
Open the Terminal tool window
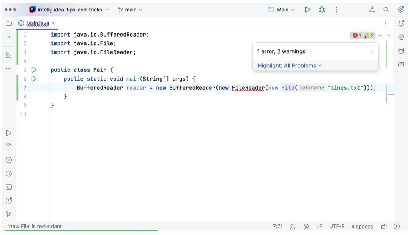point(9,187)
